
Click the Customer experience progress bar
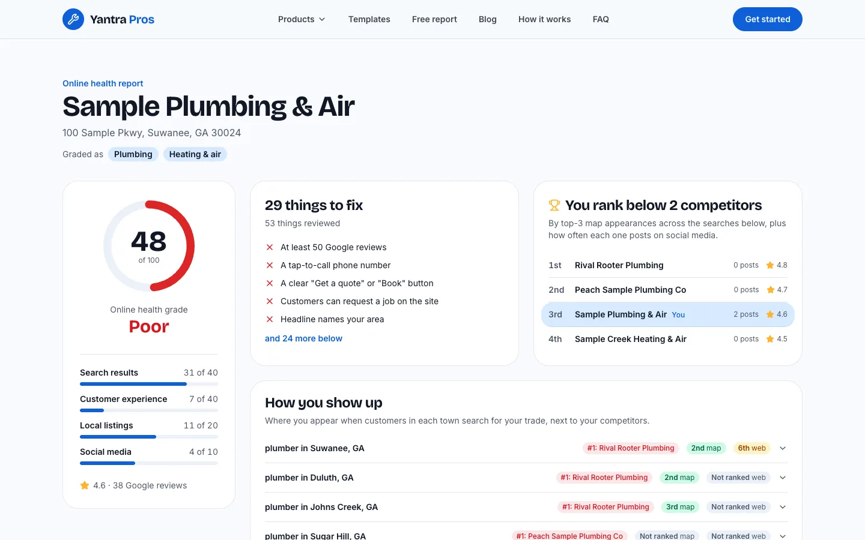tap(149, 410)
